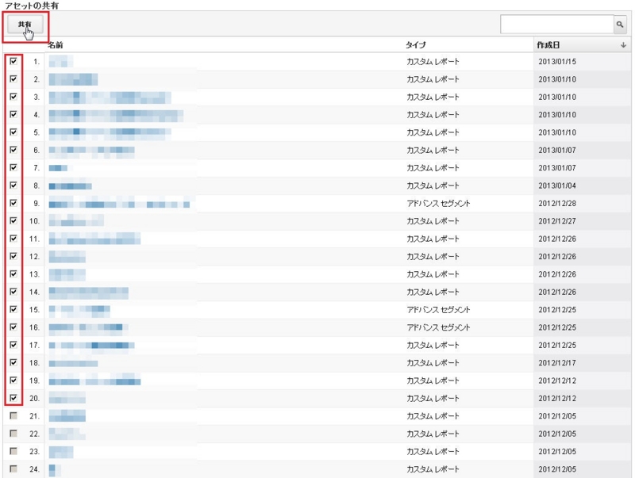Image resolution: width=635 pixels, height=478 pixels.
Task: Click アドバンス セグメント type in row 15
Action: coord(438,310)
